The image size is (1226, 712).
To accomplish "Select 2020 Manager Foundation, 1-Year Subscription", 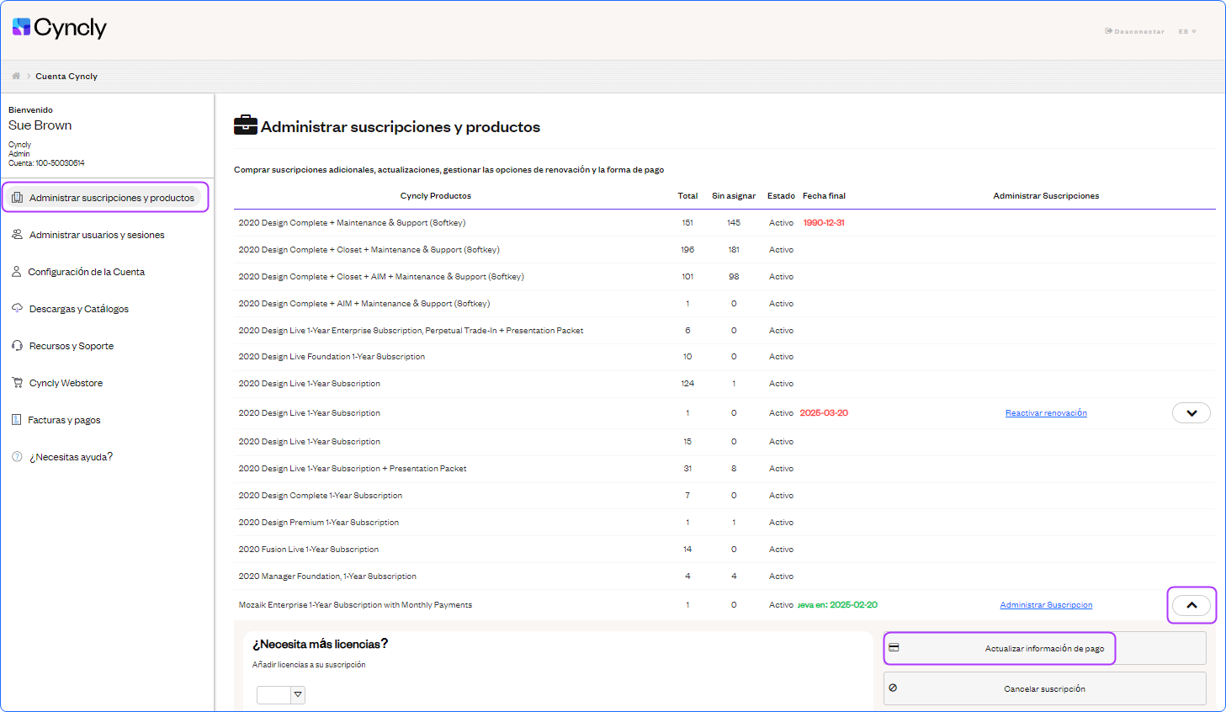I will tap(724, 577).
